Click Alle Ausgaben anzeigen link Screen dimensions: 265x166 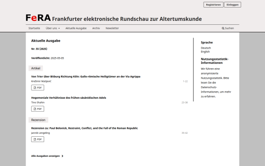[x=47, y=156]
